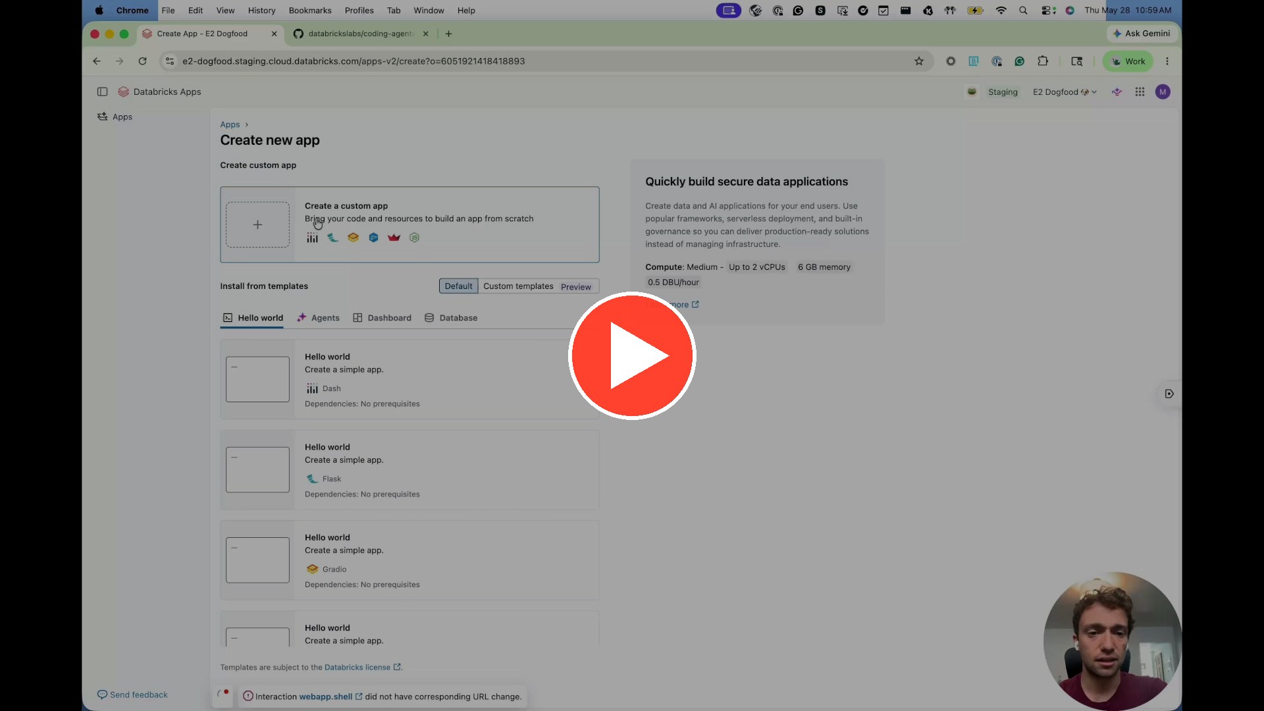
Task: Click the Apps breadcrumb link
Action: [x=230, y=124]
